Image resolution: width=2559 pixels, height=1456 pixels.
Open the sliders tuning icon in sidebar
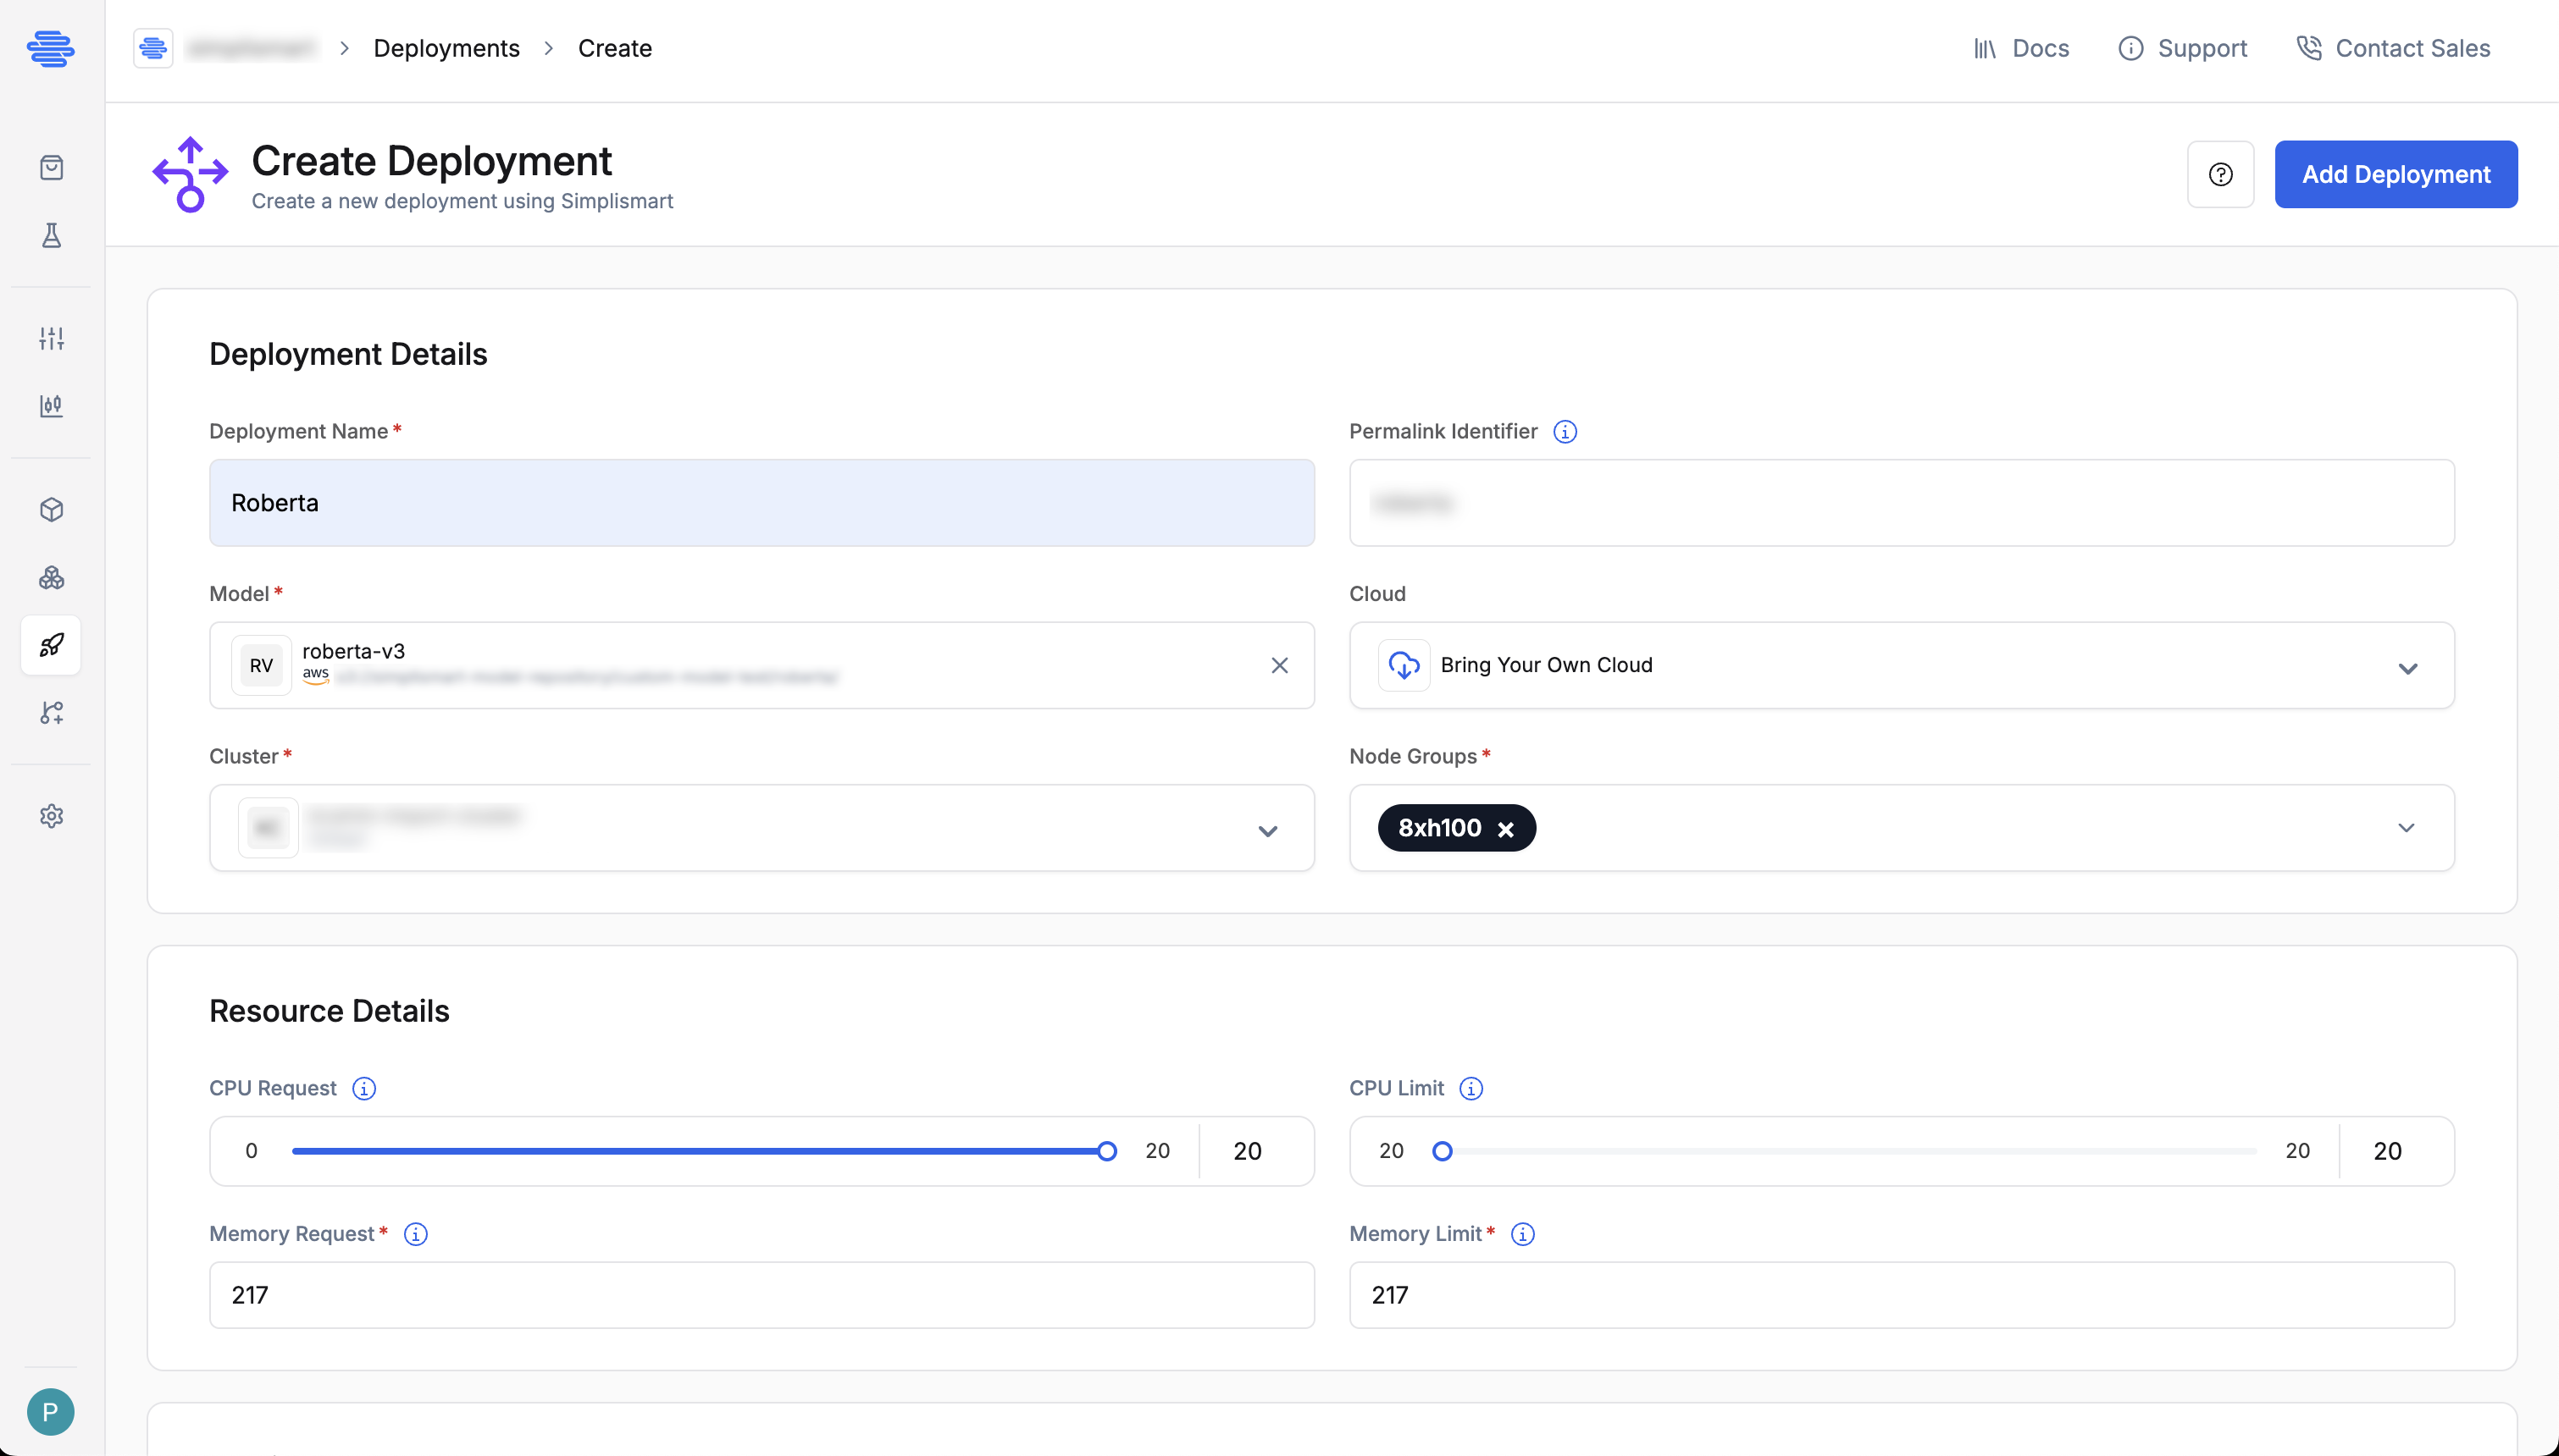pyautogui.click(x=51, y=338)
